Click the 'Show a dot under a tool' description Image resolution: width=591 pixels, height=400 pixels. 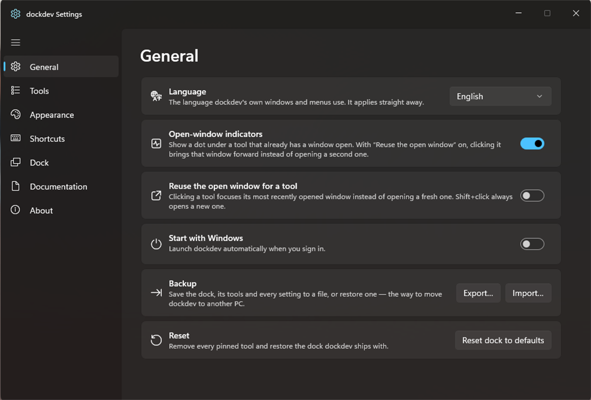pos(335,149)
